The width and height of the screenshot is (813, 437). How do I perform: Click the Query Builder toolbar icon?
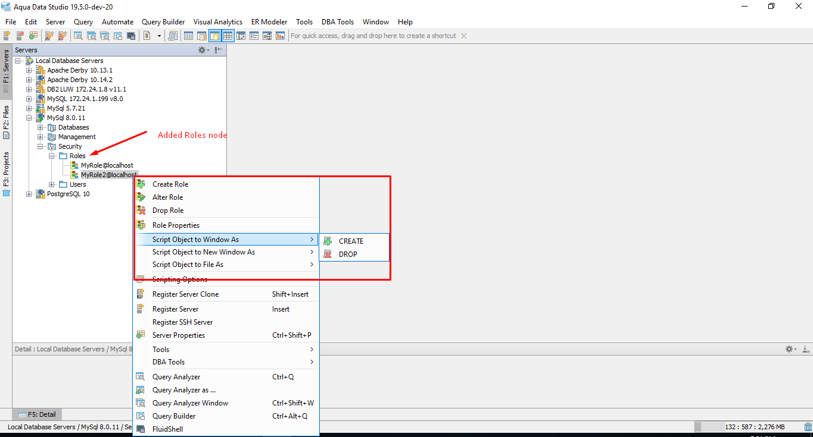pos(117,36)
